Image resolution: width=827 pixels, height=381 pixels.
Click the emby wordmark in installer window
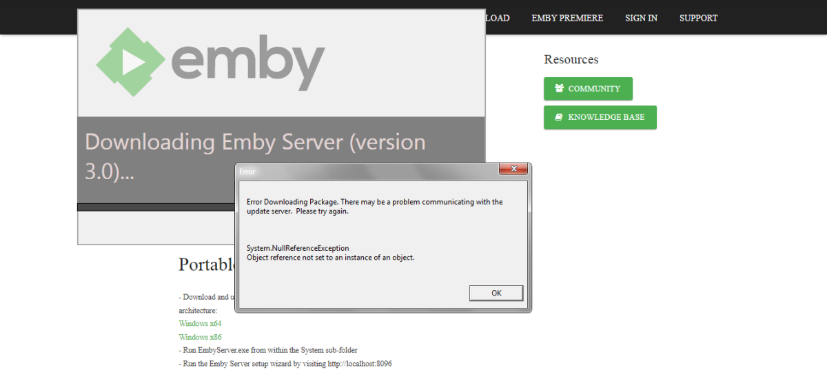click(247, 64)
